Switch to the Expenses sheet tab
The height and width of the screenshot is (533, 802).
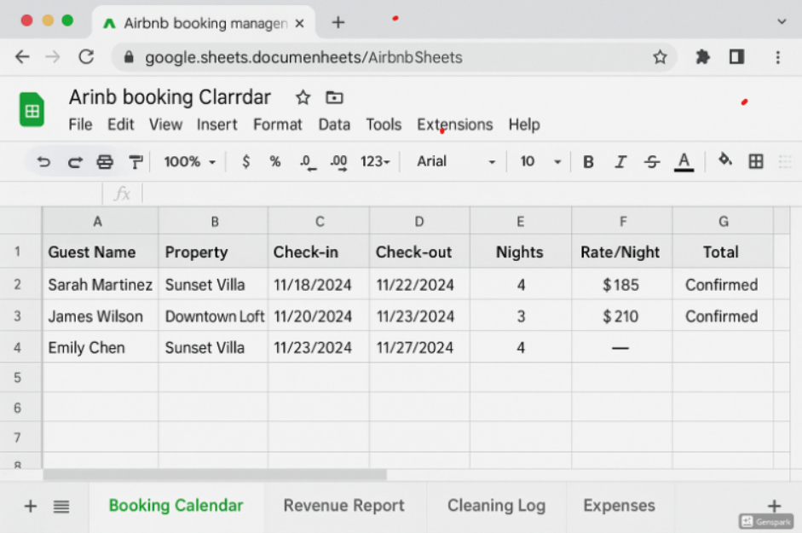point(619,506)
